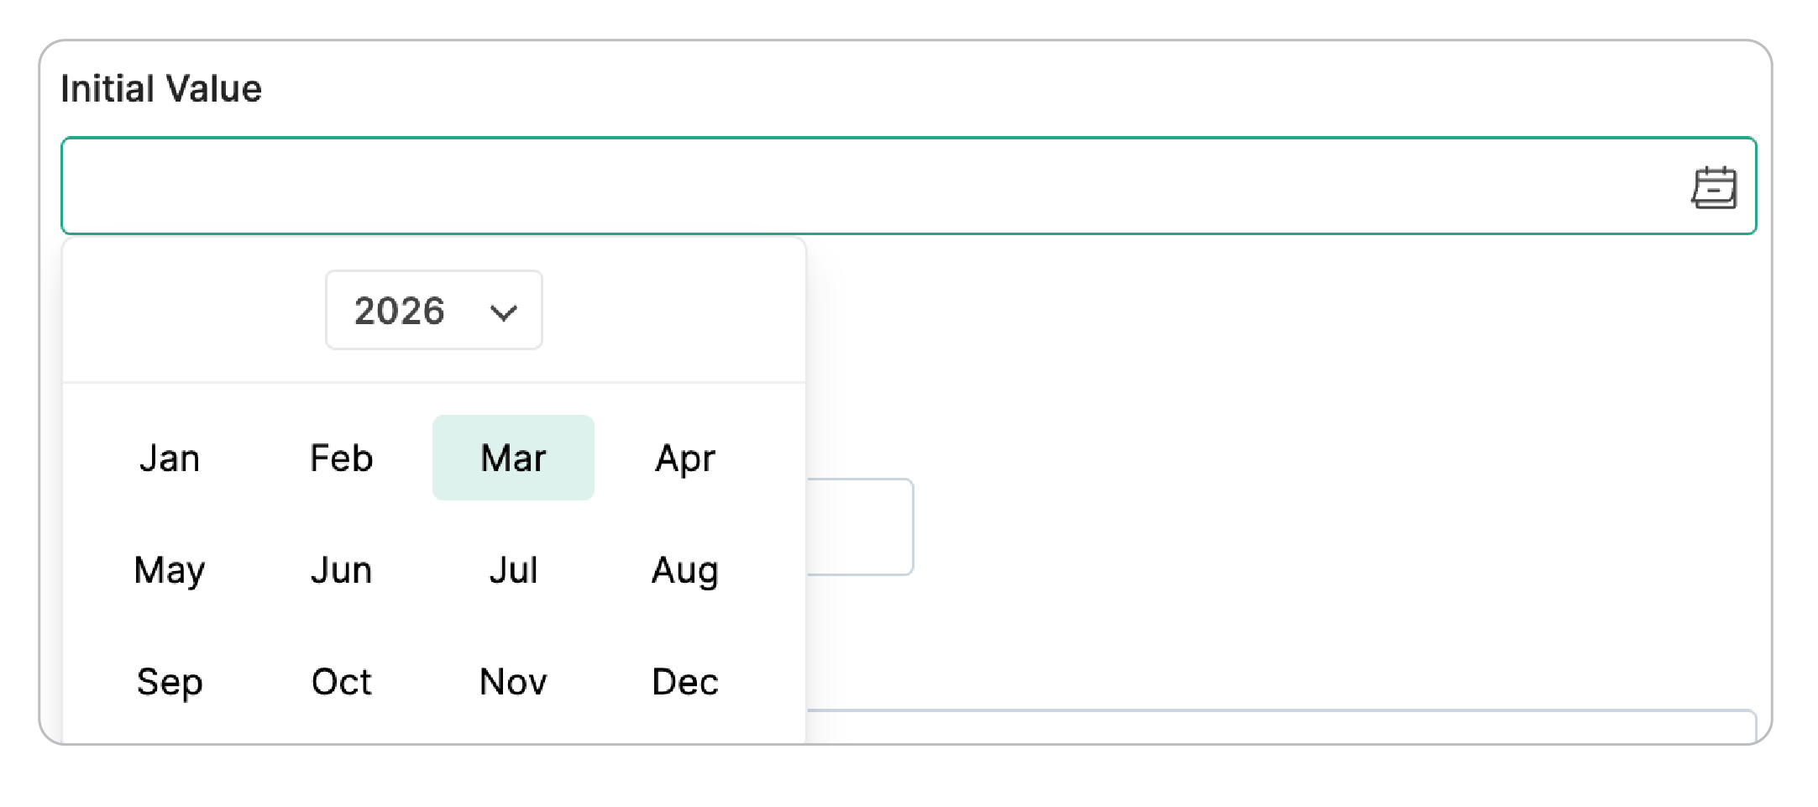Expand year list via chevron arrow
This screenshot has width=1818, height=807.
[503, 313]
